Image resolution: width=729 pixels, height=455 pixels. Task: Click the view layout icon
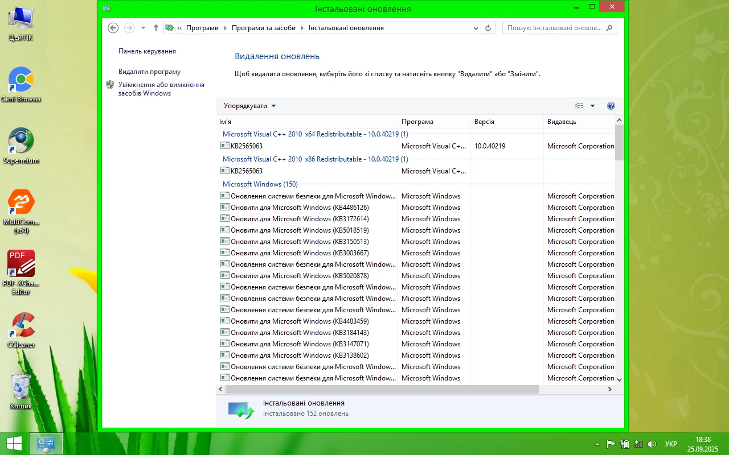pos(579,106)
